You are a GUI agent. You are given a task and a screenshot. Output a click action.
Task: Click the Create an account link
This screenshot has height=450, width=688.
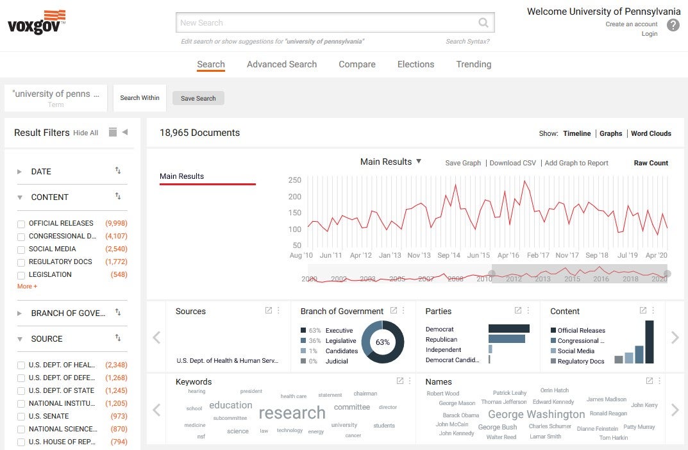click(632, 24)
